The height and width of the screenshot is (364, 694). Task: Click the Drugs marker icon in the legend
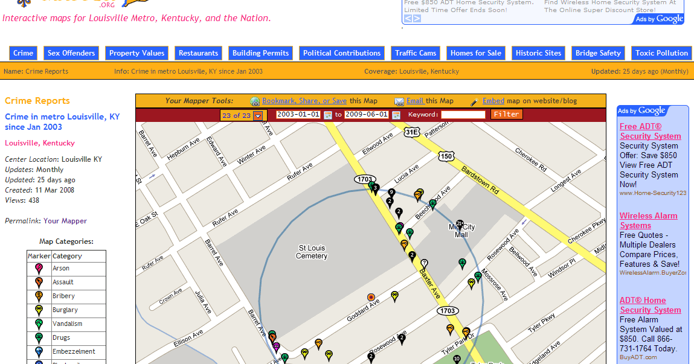[39, 337]
